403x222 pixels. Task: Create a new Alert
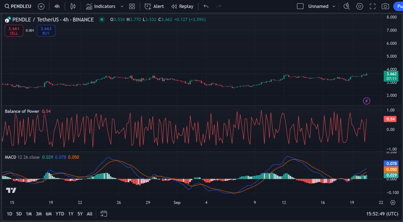(154, 6)
